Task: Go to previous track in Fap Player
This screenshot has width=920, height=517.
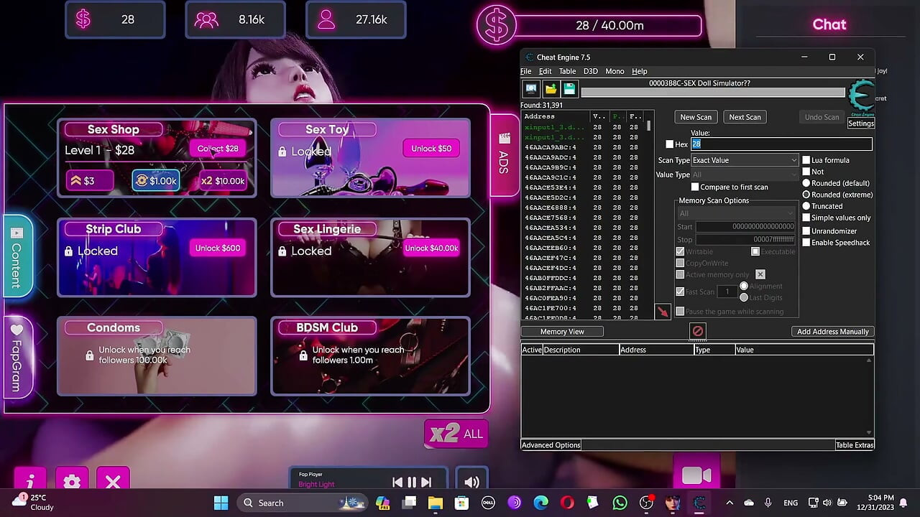Action: click(397, 483)
